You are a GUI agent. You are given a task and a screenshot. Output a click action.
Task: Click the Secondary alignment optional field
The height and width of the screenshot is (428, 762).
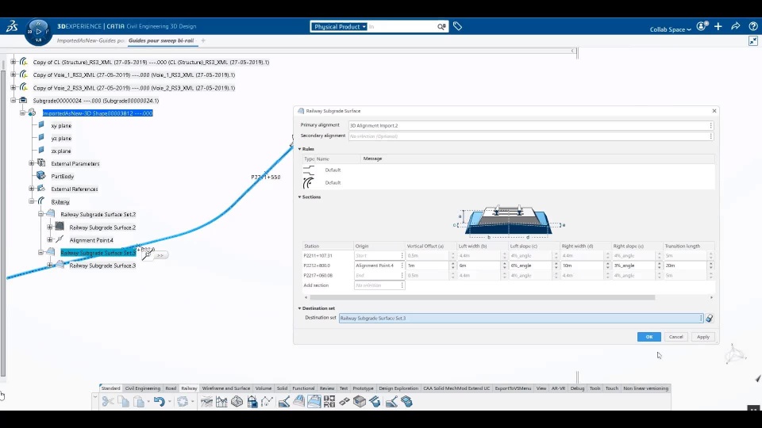point(531,136)
